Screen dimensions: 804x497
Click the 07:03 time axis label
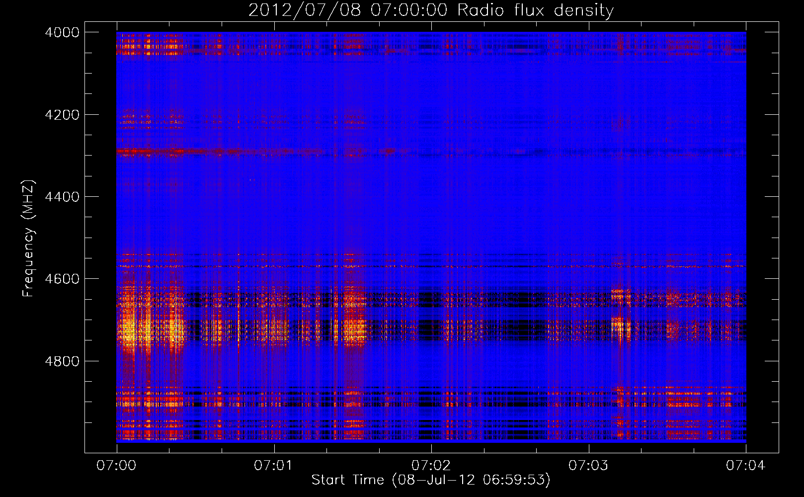[x=588, y=466]
